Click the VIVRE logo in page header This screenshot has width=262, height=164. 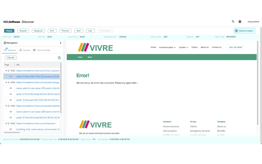(x=95, y=48)
